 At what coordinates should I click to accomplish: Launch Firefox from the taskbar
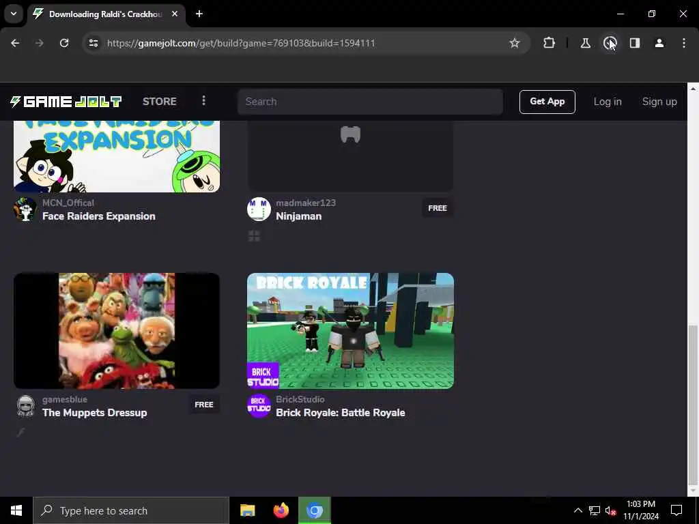click(281, 510)
